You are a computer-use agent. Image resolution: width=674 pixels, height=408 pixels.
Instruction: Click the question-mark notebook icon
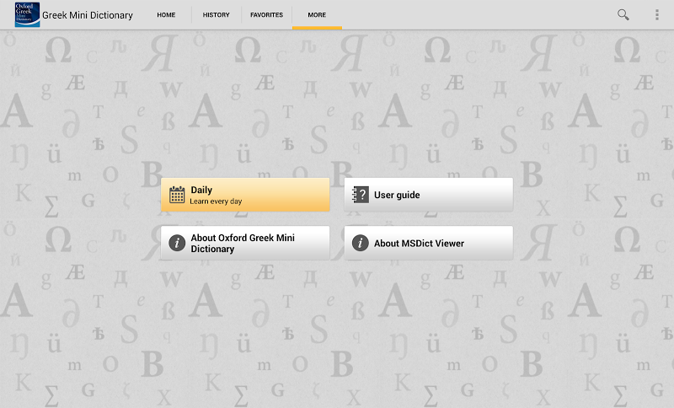point(360,195)
